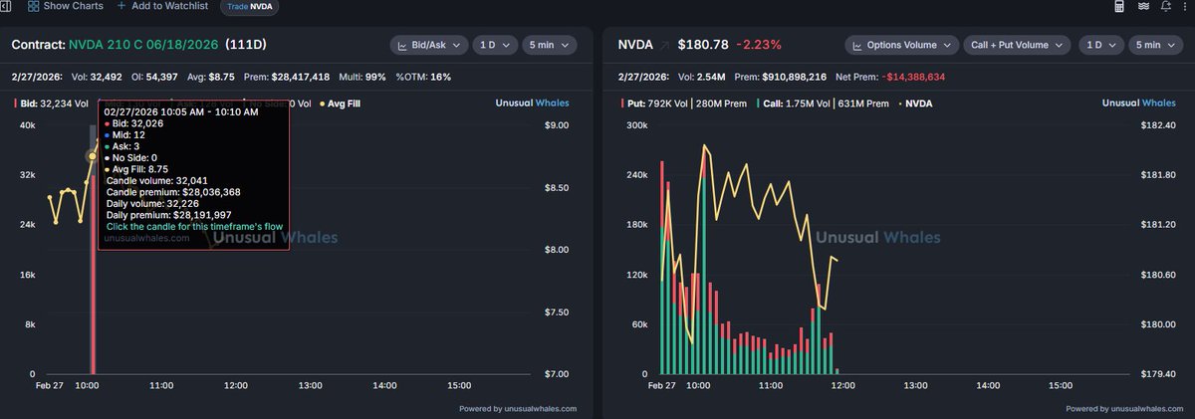This screenshot has height=419, width=1195.
Task: Click the NVDA price $180.78
Action: tap(701, 45)
